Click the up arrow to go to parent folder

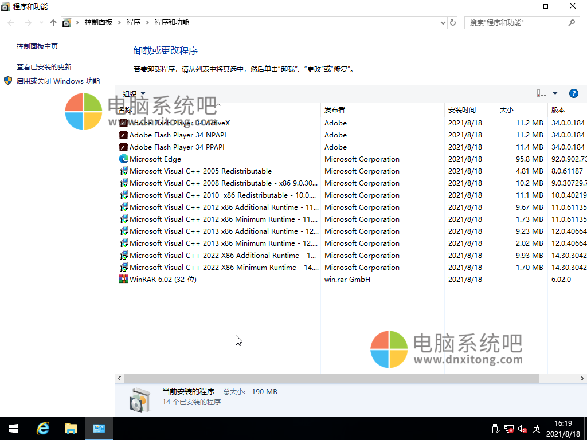click(x=53, y=22)
